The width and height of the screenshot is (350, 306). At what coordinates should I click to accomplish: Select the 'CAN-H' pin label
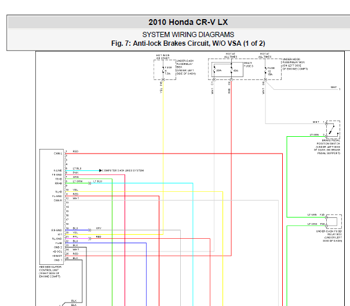[58, 201]
